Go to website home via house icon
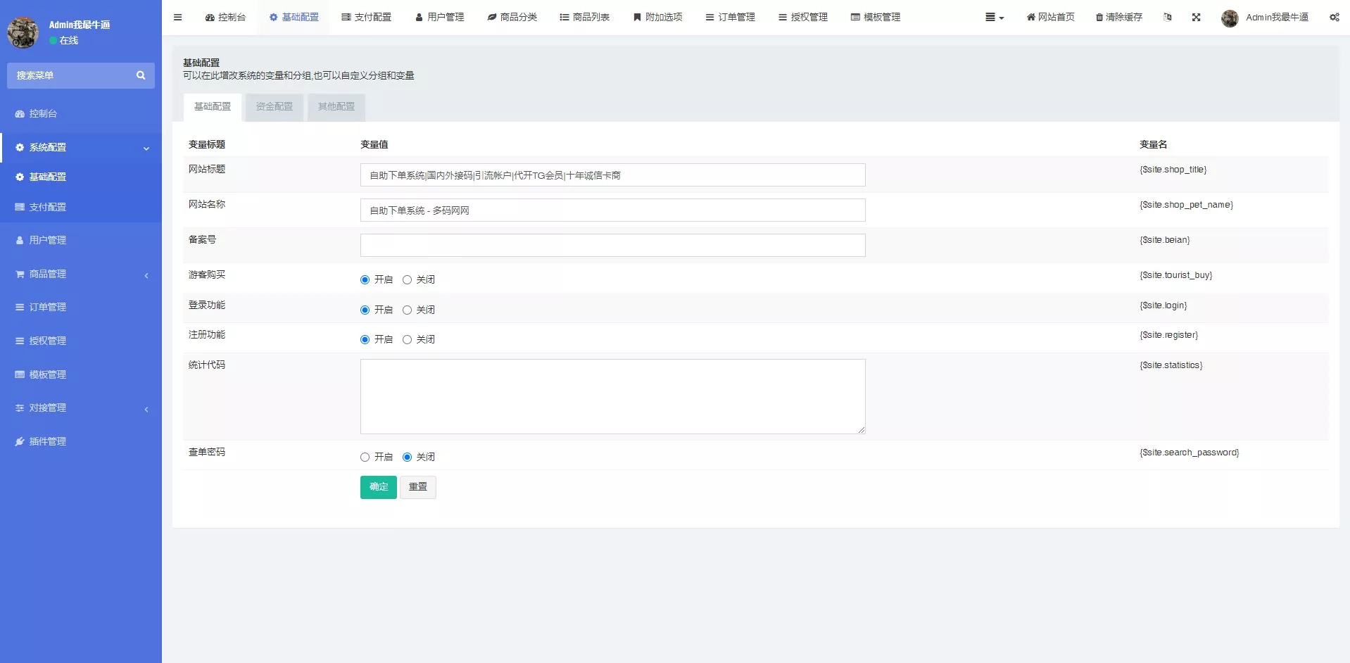 pos(1031,18)
